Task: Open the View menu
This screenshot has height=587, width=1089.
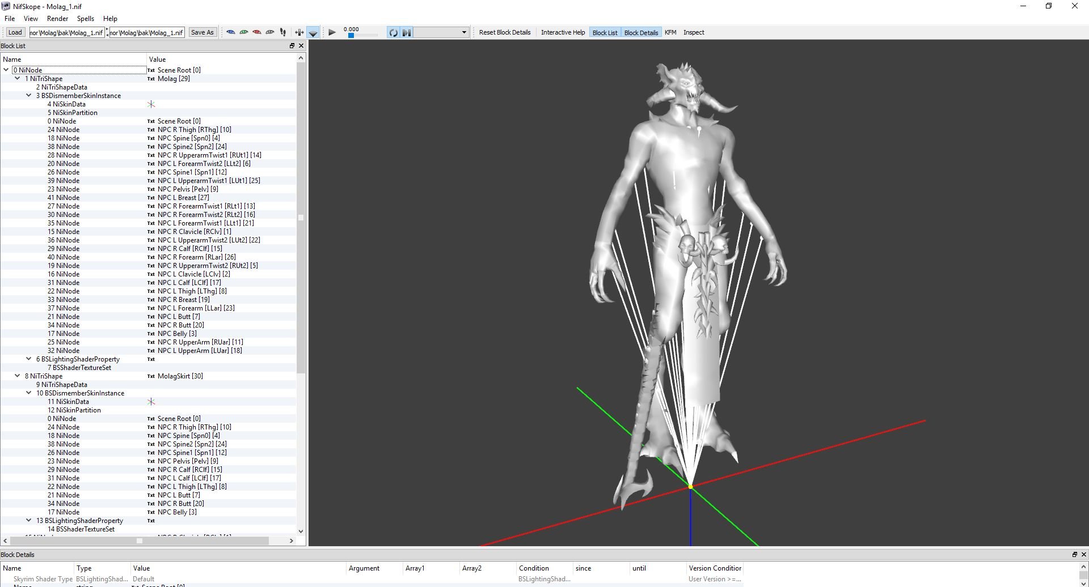Action: click(x=31, y=19)
